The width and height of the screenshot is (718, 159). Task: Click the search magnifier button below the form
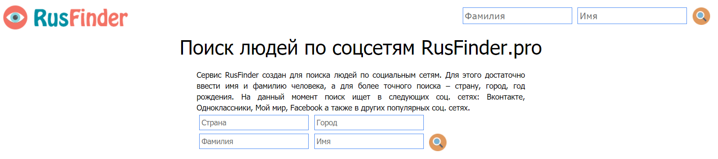437,142
